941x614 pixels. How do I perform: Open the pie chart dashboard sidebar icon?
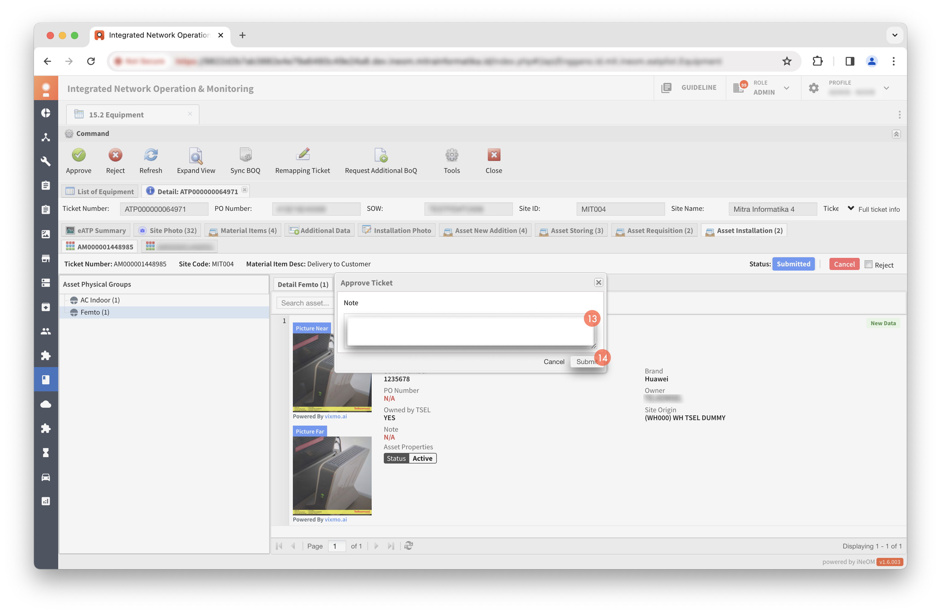[46, 113]
